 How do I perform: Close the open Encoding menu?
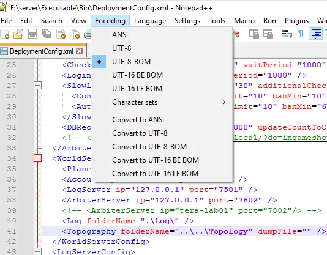[x=110, y=21]
